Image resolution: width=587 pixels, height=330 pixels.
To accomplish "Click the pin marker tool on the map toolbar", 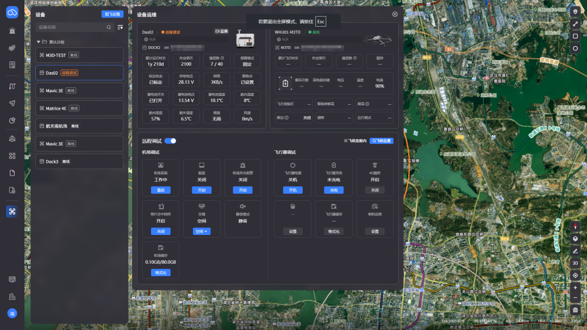I will click(x=576, y=12).
